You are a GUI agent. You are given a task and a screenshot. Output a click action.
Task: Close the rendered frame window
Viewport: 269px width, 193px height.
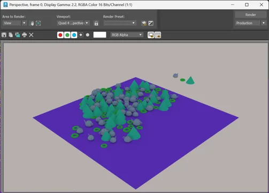click(262, 5)
